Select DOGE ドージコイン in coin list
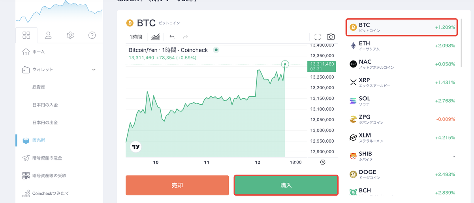The width and height of the screenshot is (474, 203). tap(402, 174)
